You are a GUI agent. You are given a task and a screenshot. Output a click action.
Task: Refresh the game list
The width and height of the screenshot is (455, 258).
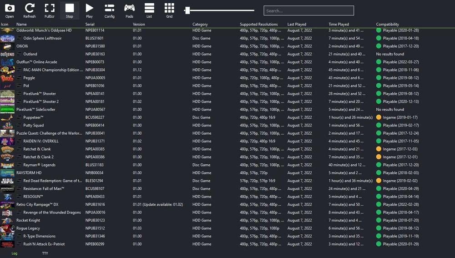[30, 10]
